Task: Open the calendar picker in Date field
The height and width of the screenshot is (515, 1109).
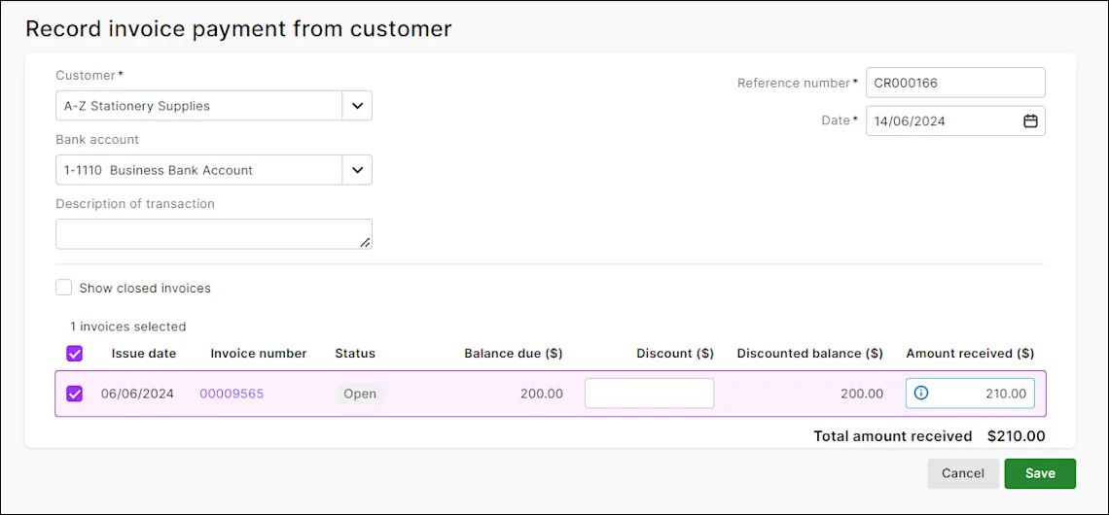Action: 1030,120
